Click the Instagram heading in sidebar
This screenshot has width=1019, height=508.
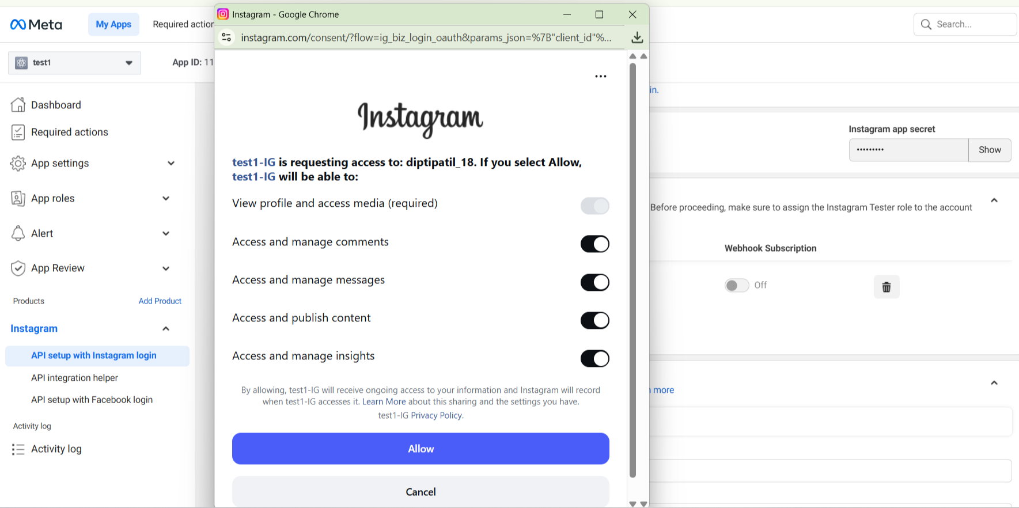coord(34,328)
